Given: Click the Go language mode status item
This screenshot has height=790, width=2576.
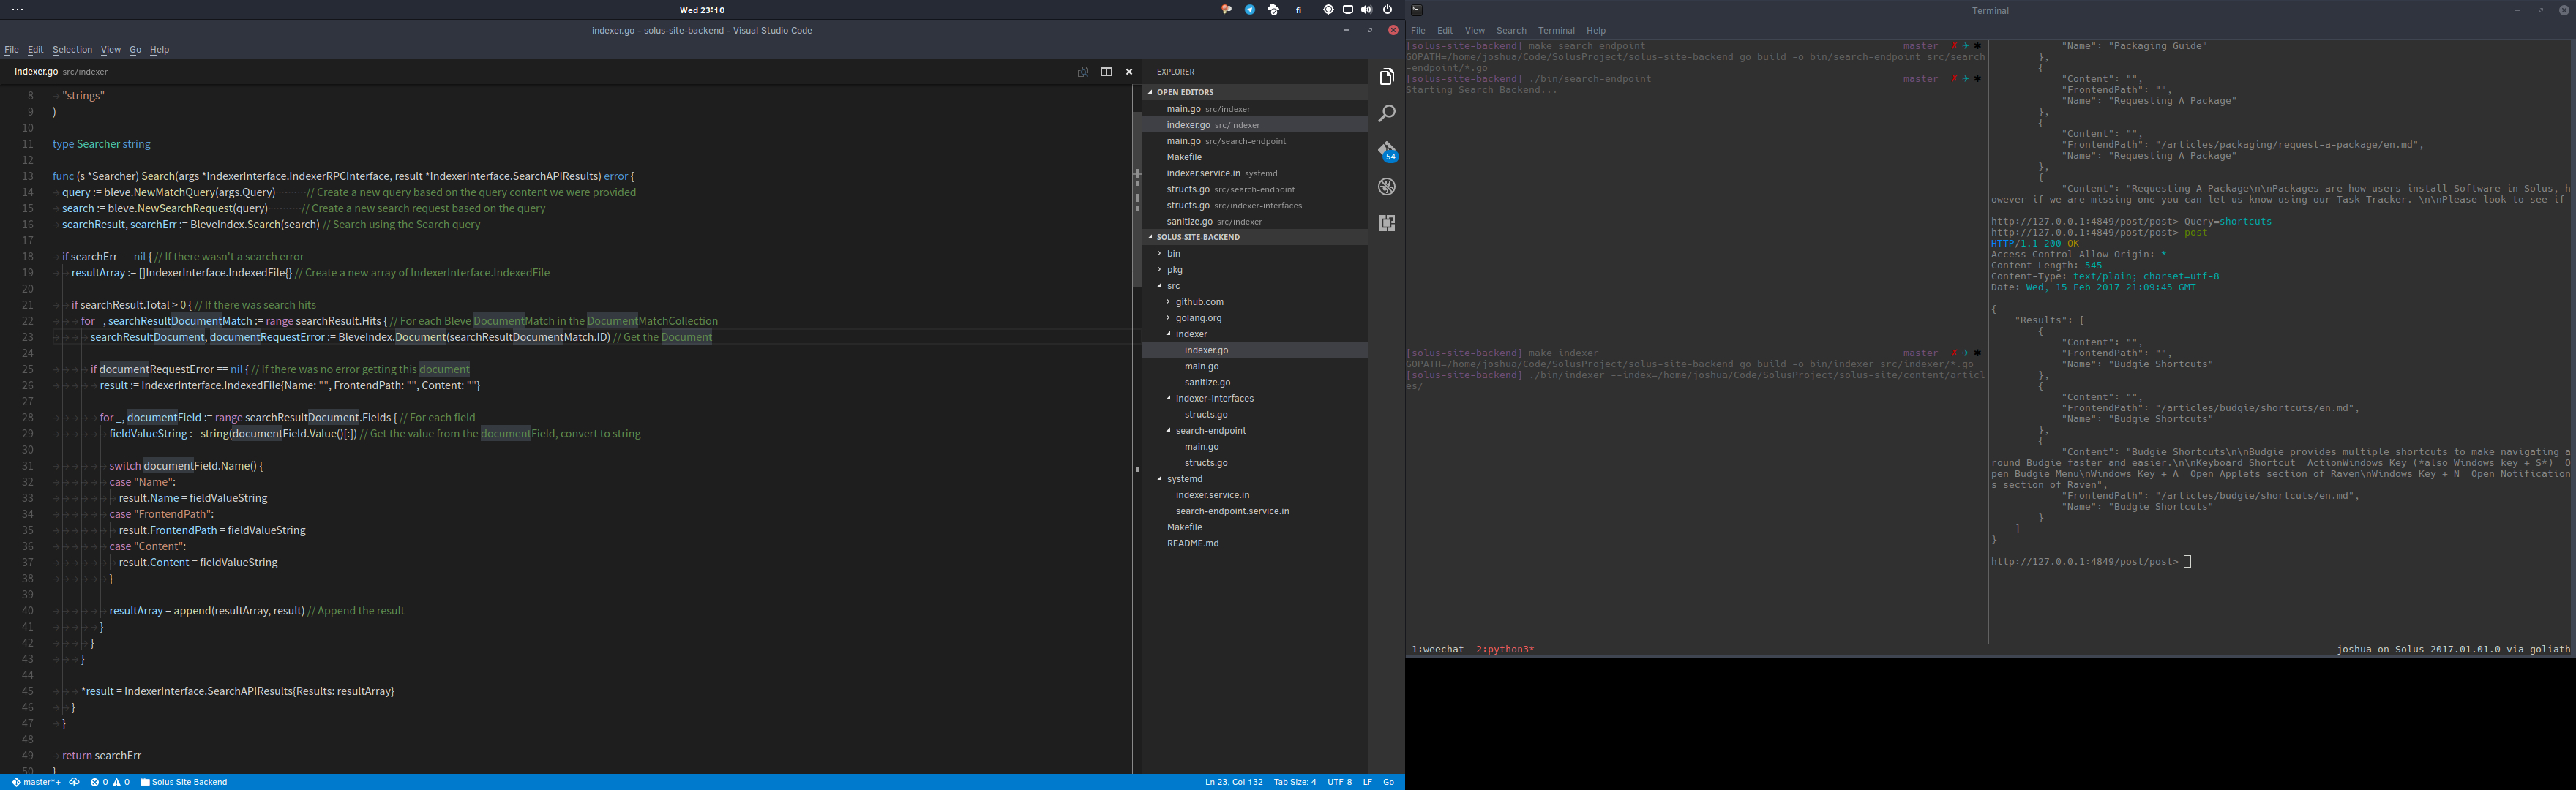Looking at the screenshot, I should coord(1388,782).
